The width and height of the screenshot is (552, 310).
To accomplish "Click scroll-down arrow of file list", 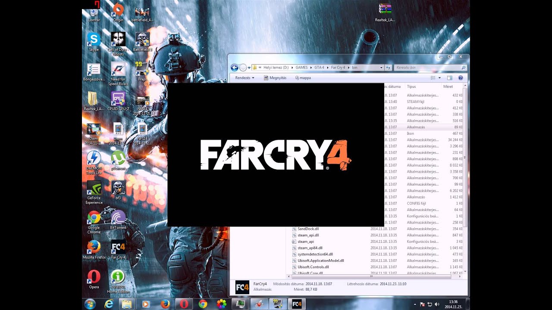I will tap(465, 271).
